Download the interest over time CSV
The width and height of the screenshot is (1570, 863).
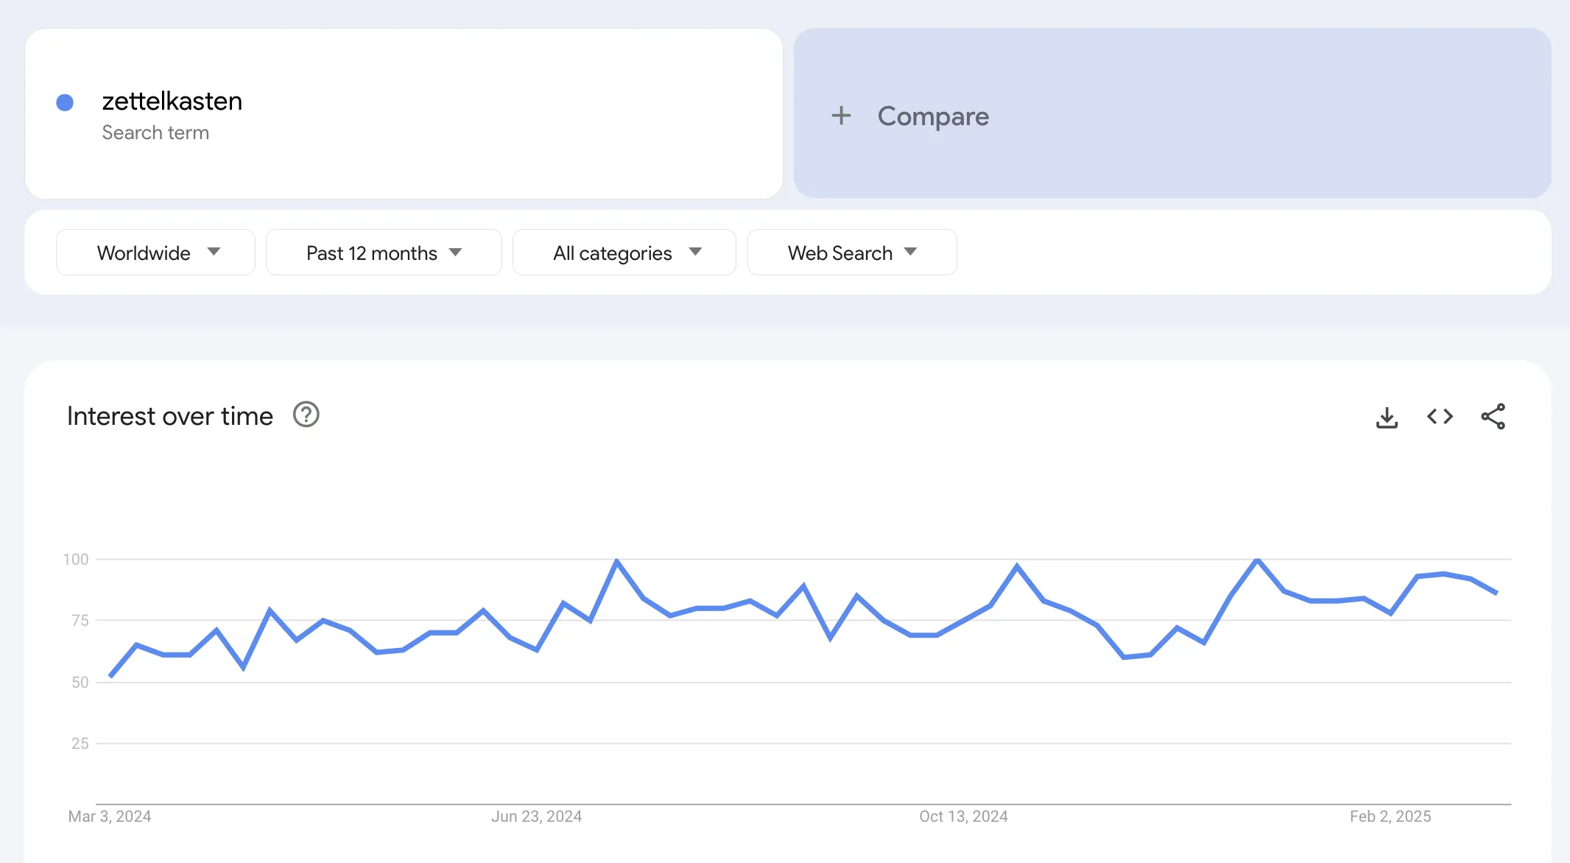tap(1387, 417)
